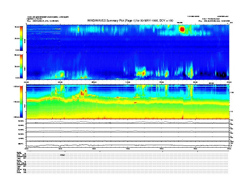Click the TNR spectrogram color bar
Viewport: 247px width, 191px height.
[21, 102]
